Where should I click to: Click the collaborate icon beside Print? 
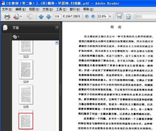click(16, 17)
